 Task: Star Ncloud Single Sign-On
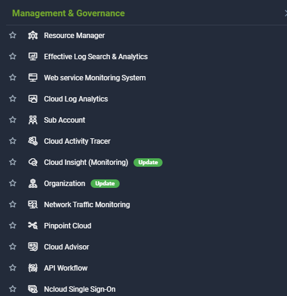(x=13, y=289)
